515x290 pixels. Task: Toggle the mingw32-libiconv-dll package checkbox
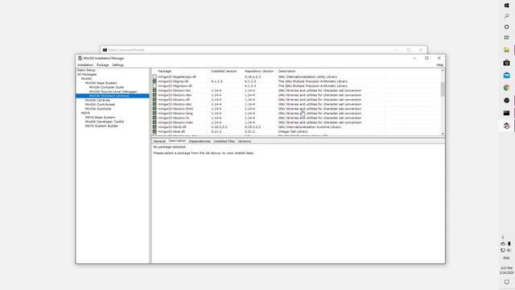click(154, 100)
